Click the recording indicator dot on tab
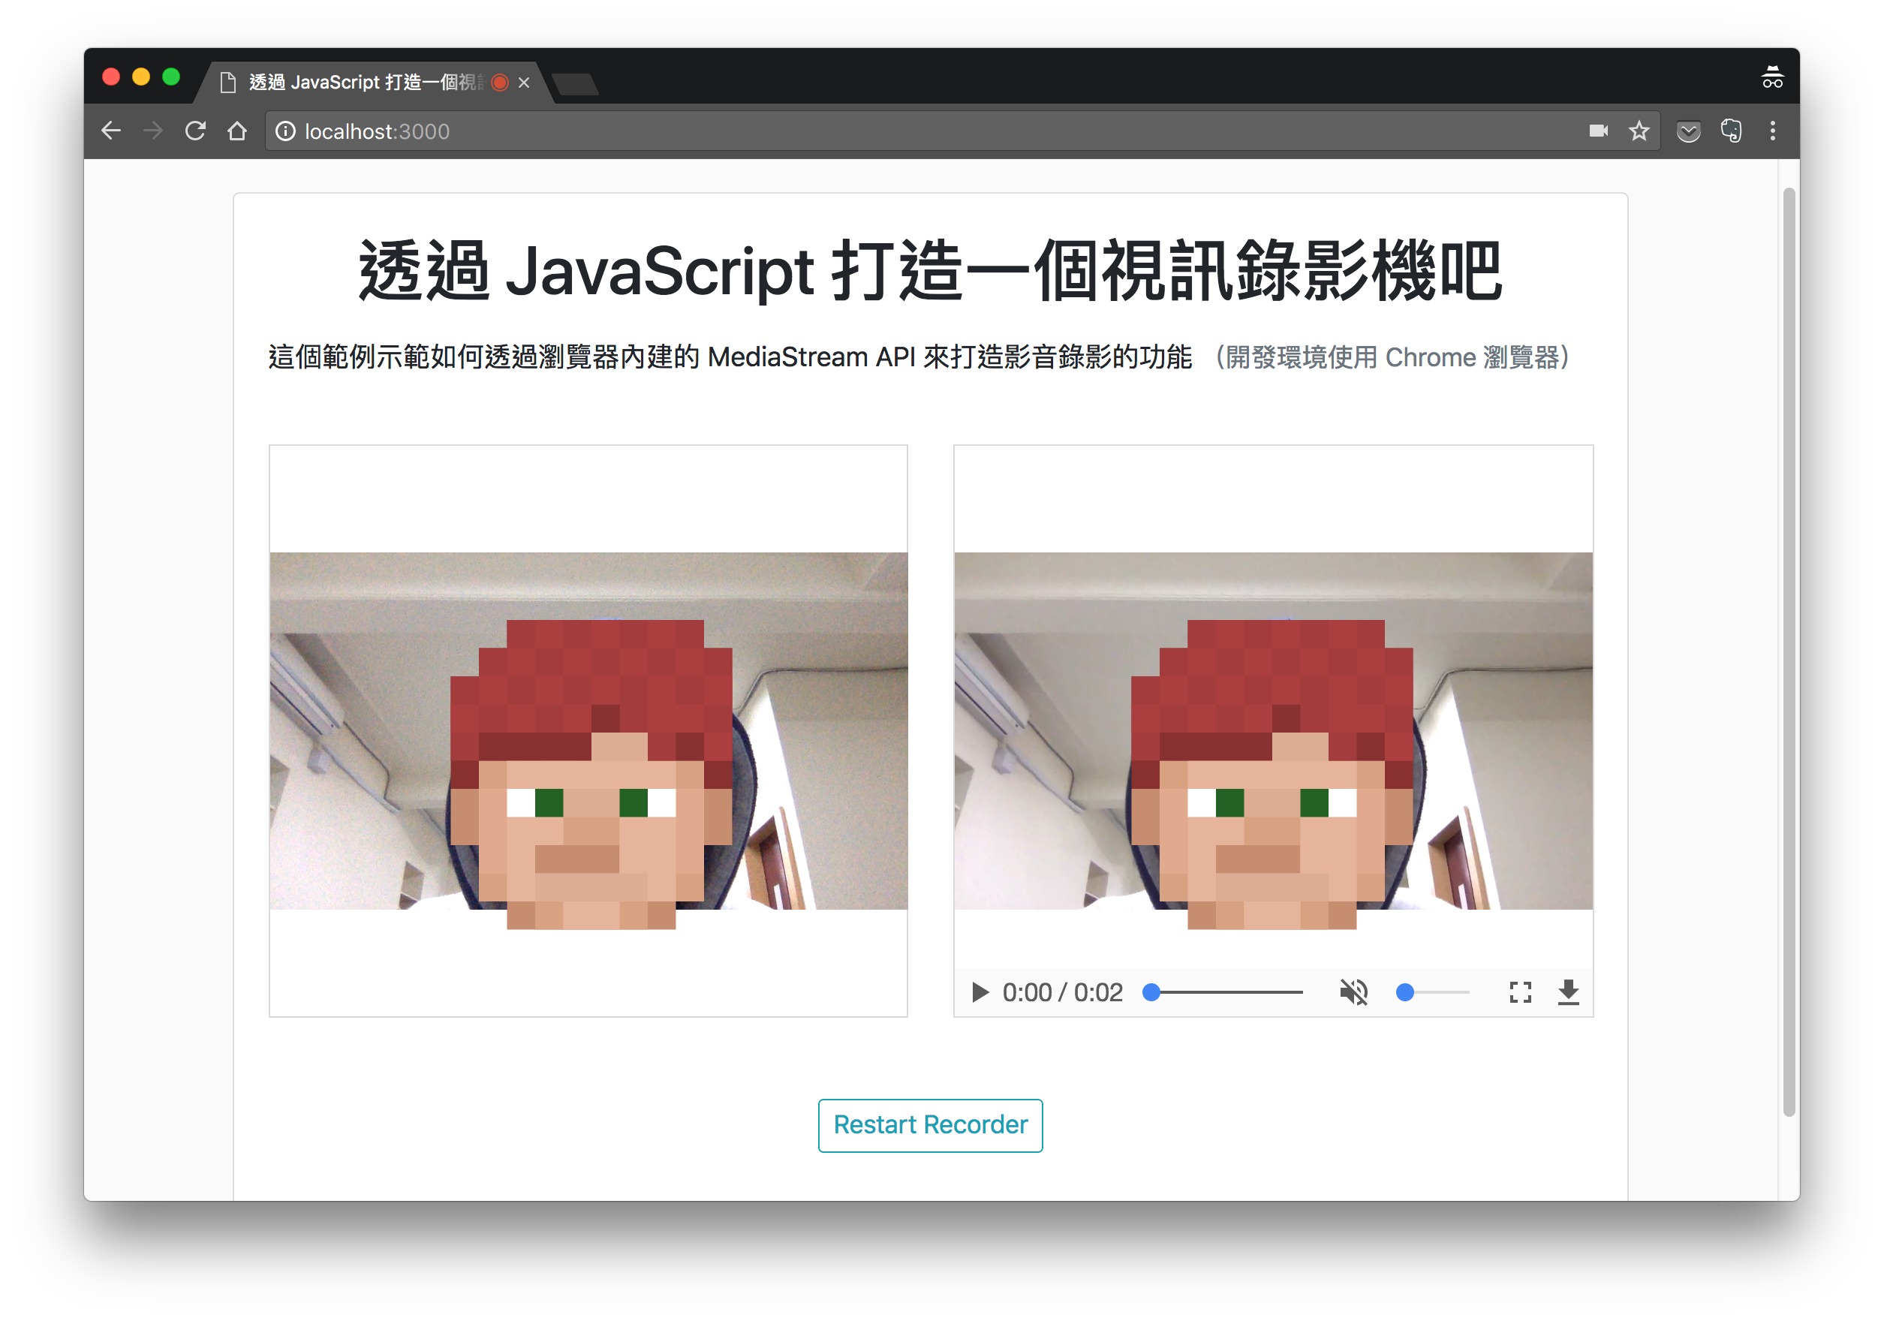Image resolution: width=1884 pixels, height=1321 pixels. click(x=500, y=82)
